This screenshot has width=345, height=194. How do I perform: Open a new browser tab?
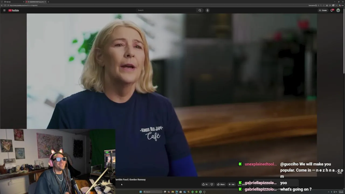click(x=48, y=2)
